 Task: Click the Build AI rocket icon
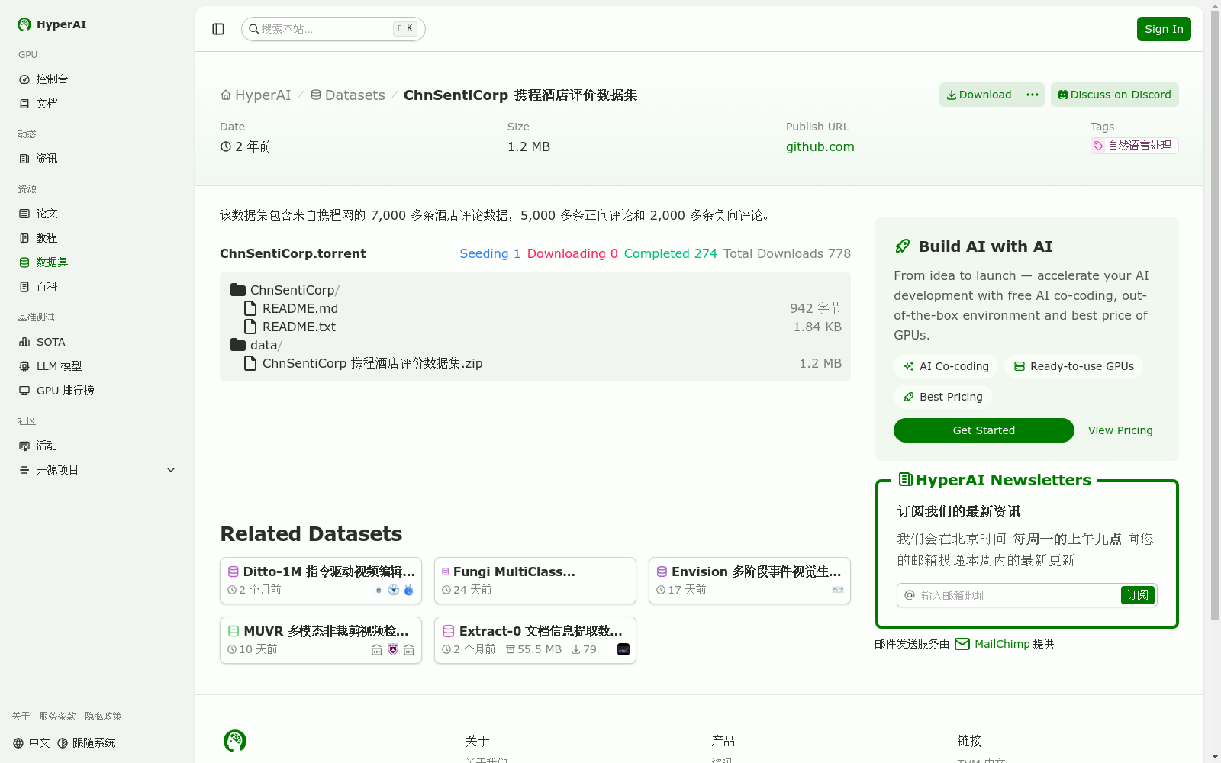903,246
